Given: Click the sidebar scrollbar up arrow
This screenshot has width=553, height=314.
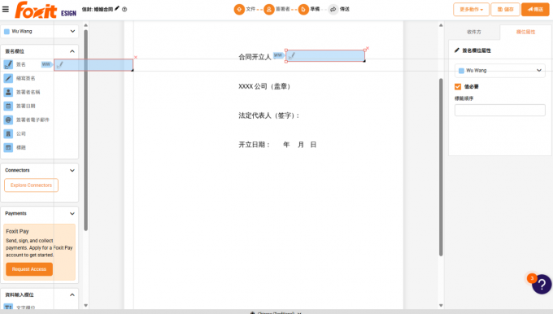Looking at the screenshot, I should (85, 25).
